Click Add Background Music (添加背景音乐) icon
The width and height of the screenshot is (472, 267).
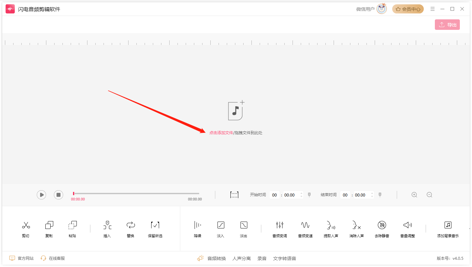pyautogui.click(x=448, y=225)
